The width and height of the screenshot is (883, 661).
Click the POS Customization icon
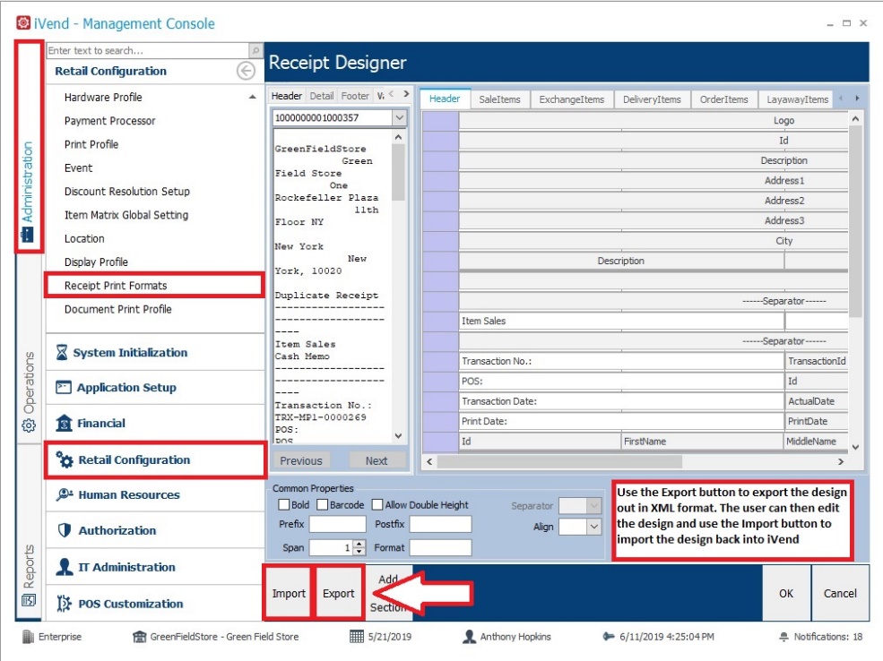pyautogui.click(x=64, y=604)
